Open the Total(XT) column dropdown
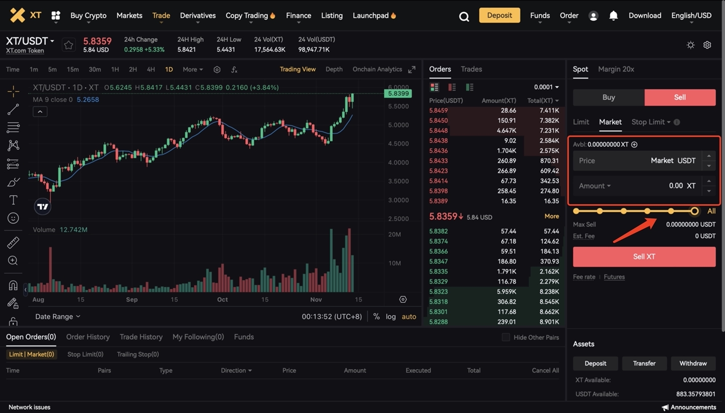The height and width of the screenshot is (413, 725). click(x=543, y=100)
